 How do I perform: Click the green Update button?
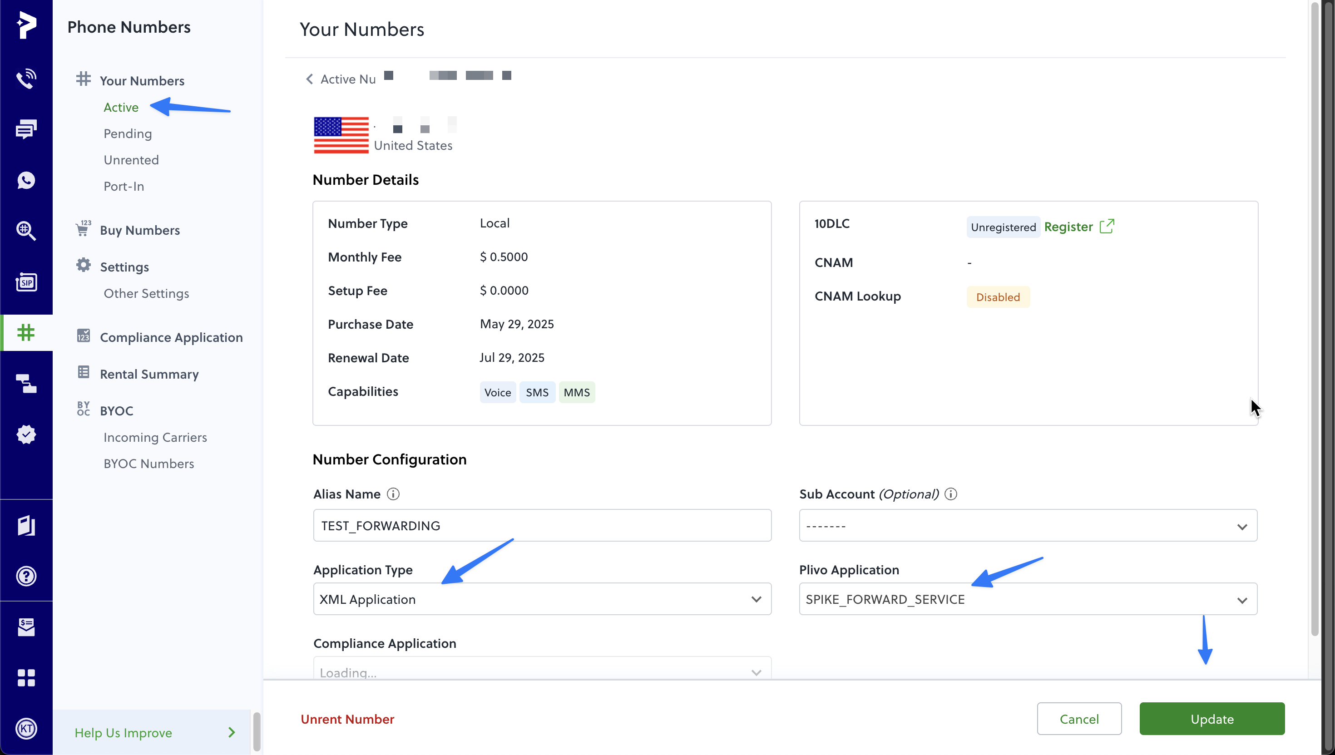[1211, 719]
